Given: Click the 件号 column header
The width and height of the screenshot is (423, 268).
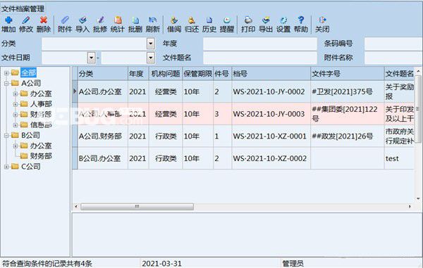Looking at the screenshot, I should click(x=222, y=73).
